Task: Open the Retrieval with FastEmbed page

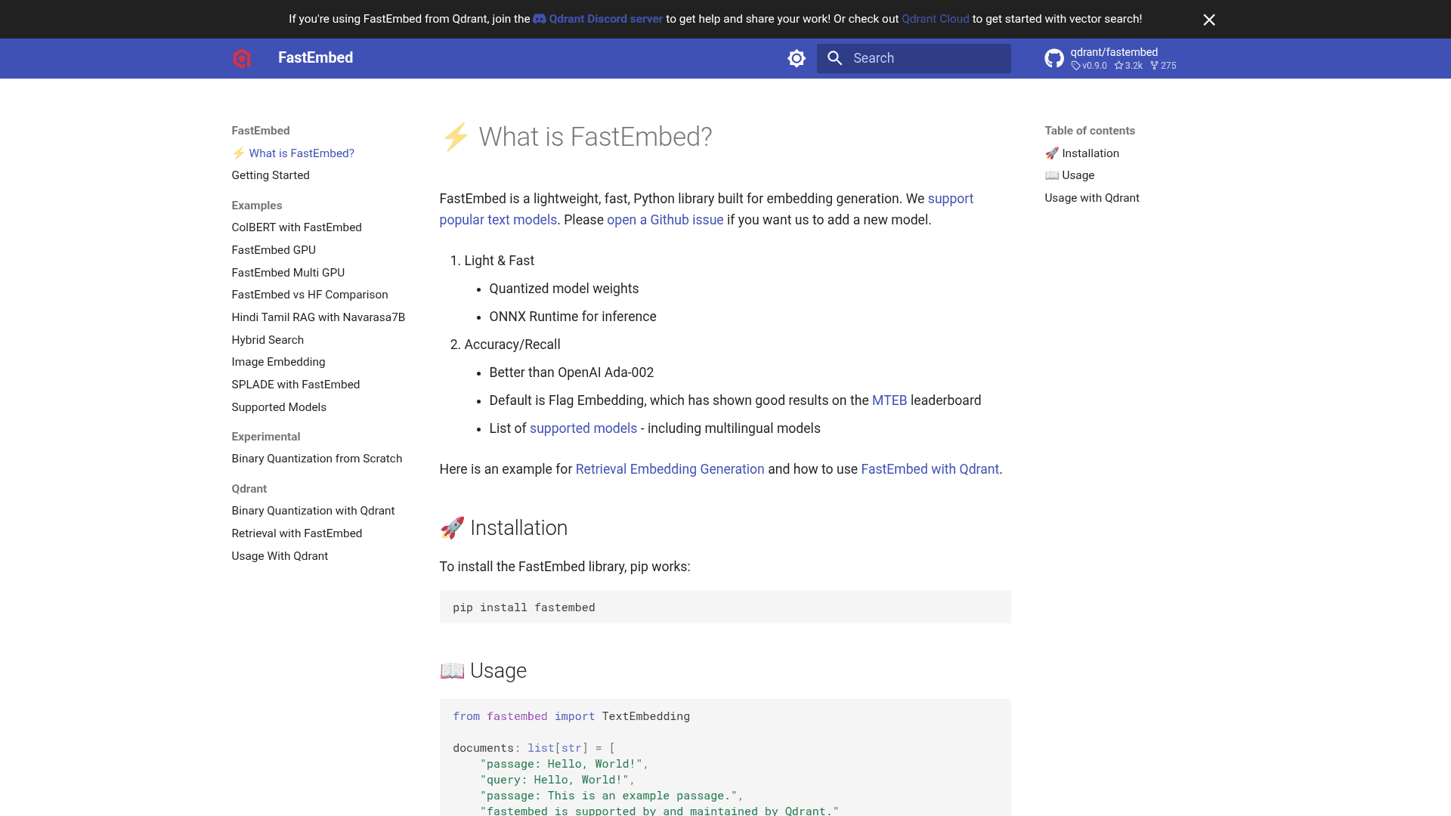Action: click(x=297, y=533)
